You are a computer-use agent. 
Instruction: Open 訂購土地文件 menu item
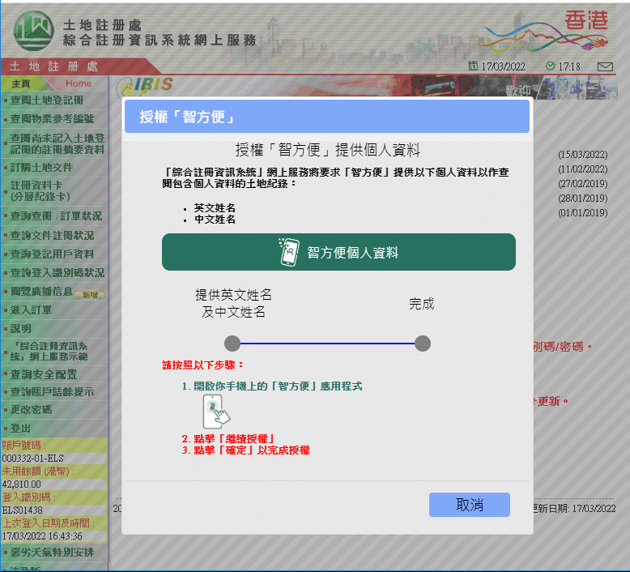[x=41, y=167]
